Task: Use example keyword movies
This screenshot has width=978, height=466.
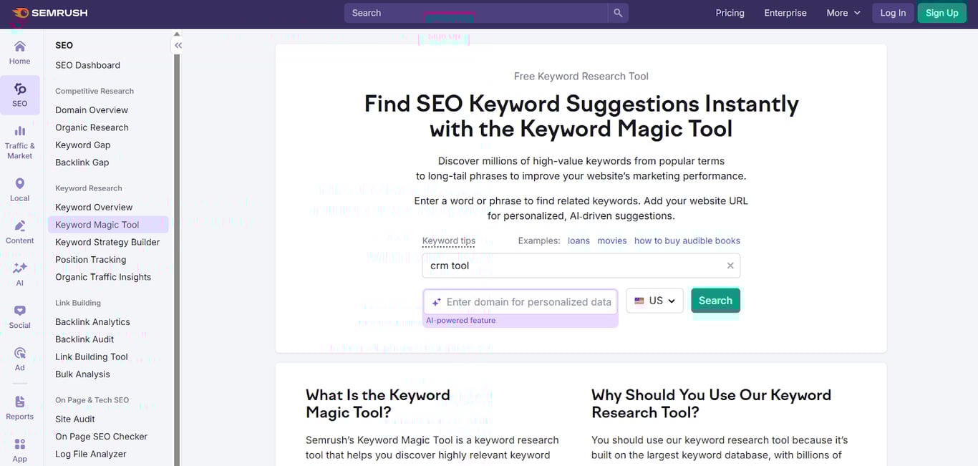Action: pyautogui.click(x=612, y=241)
